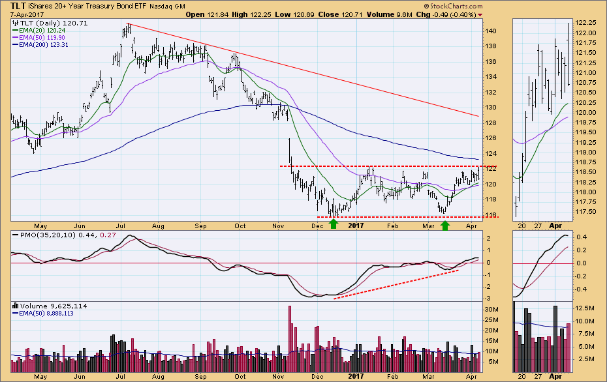The height and width of the screenshot is (382, 607).
Task: Click the Jul label under price chart
Action: coord(120,226)
